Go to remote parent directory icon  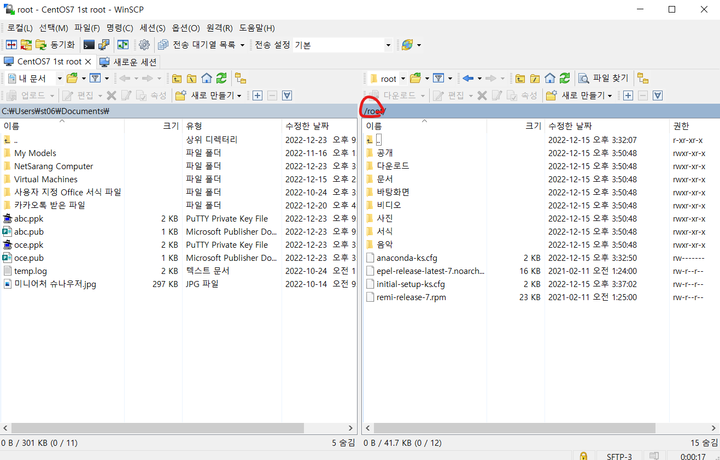point(520,79)
